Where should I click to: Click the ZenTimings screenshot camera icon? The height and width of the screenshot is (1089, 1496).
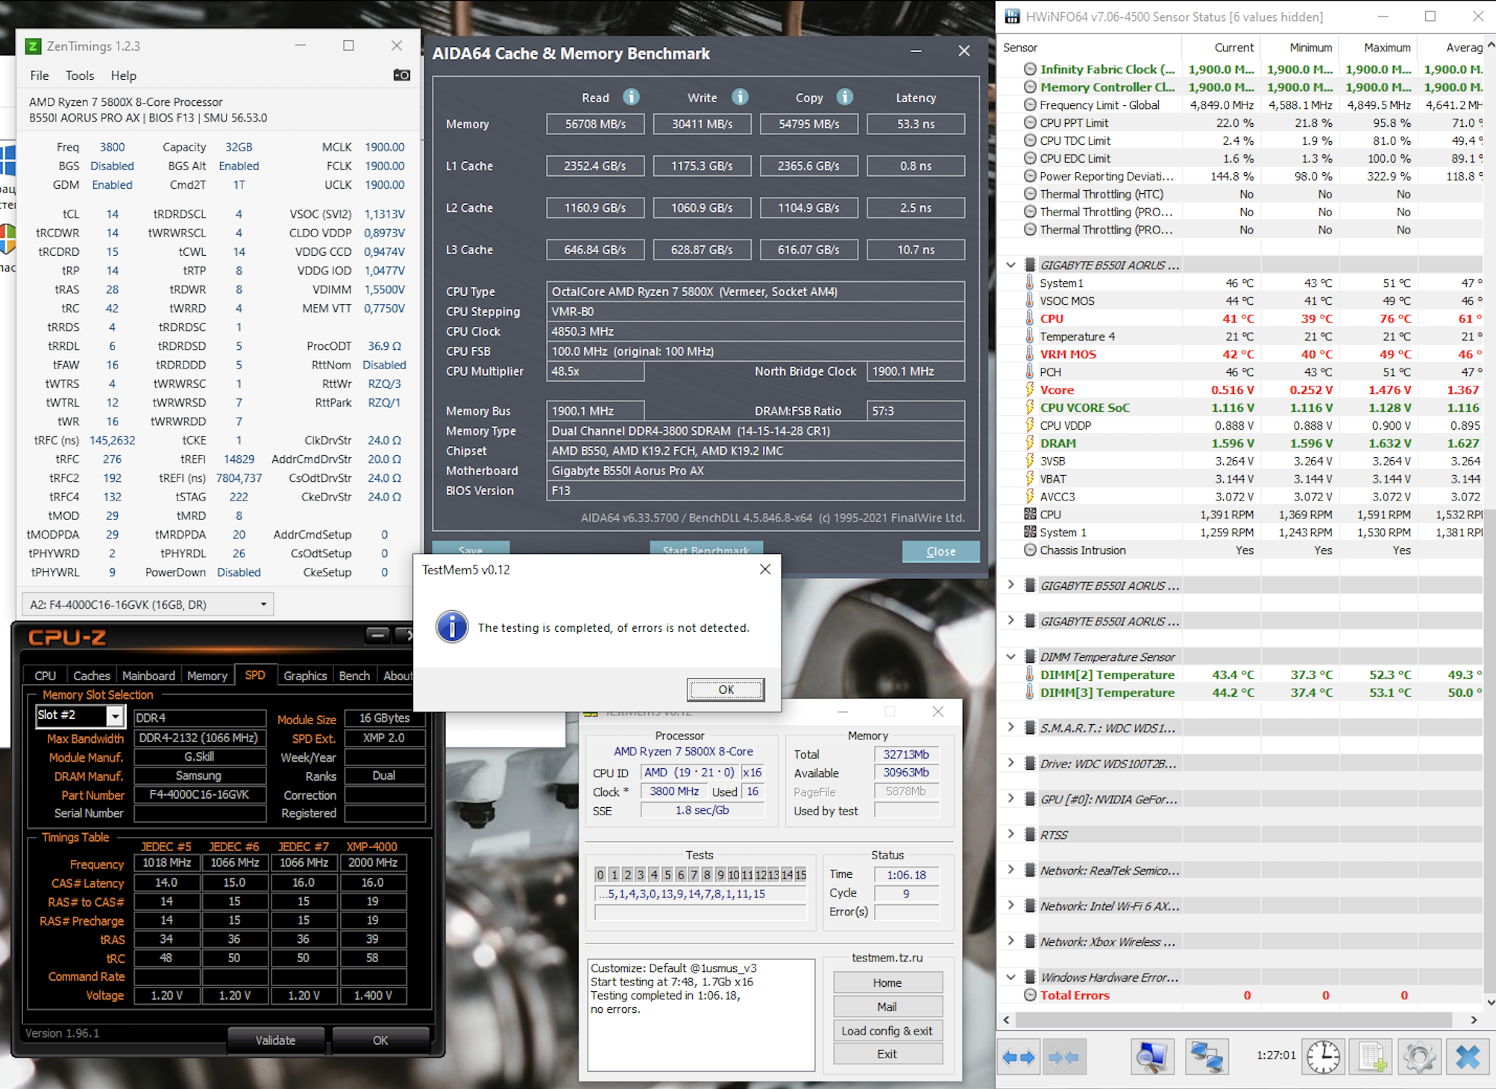(x=401, y=75)
